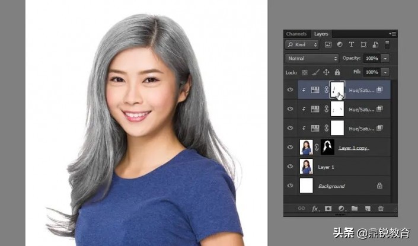Filter layers by pixel layers icon

[x=328, y=45]
